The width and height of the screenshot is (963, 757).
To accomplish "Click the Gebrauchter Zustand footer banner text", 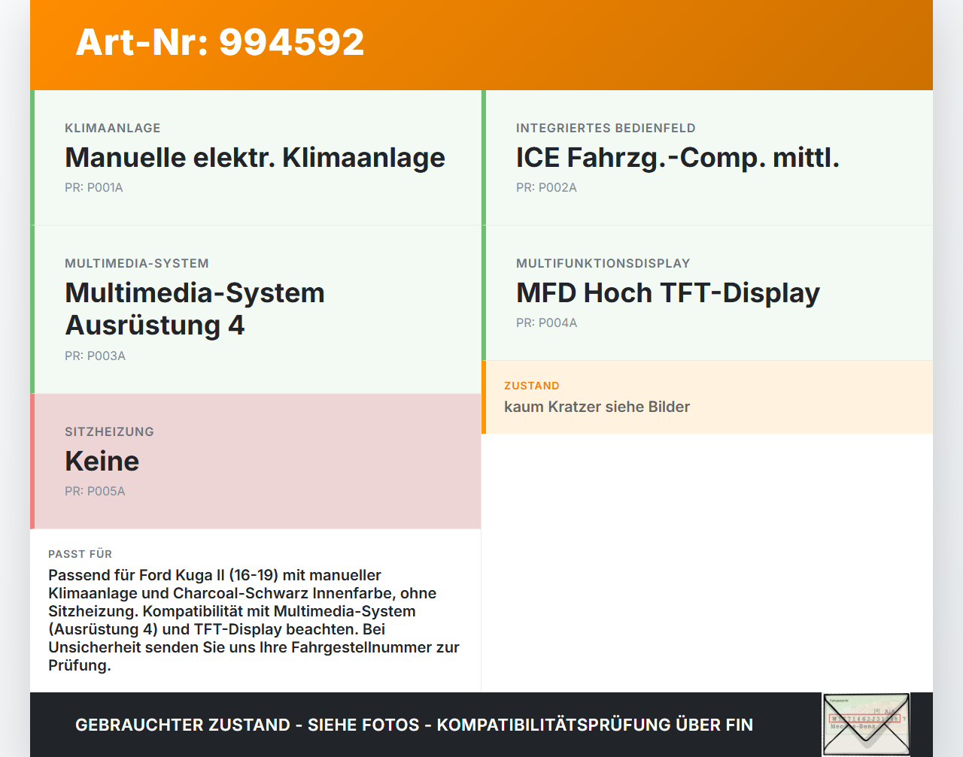I will click(414, 725).
